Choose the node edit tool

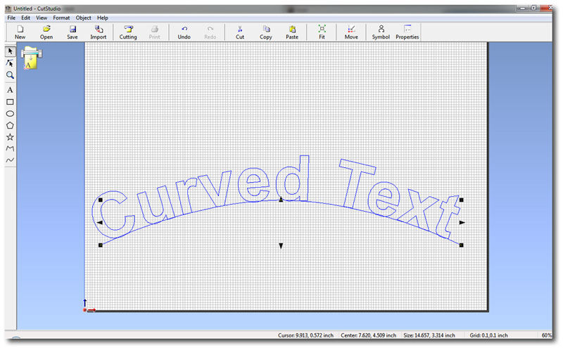tap(11, 63)
